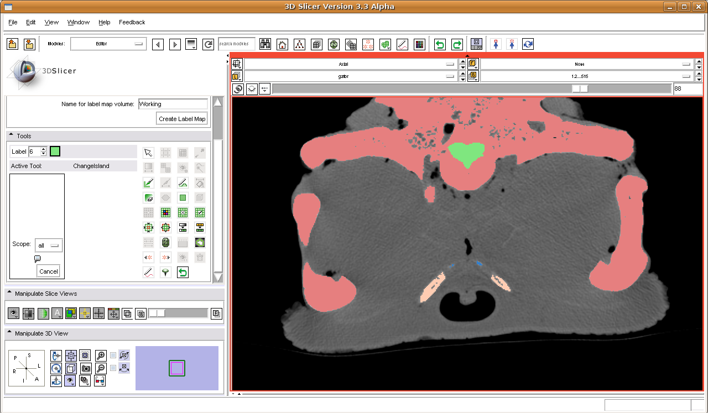Click the green label color swatch
708x413 pixels.
[x=55, y=151]
